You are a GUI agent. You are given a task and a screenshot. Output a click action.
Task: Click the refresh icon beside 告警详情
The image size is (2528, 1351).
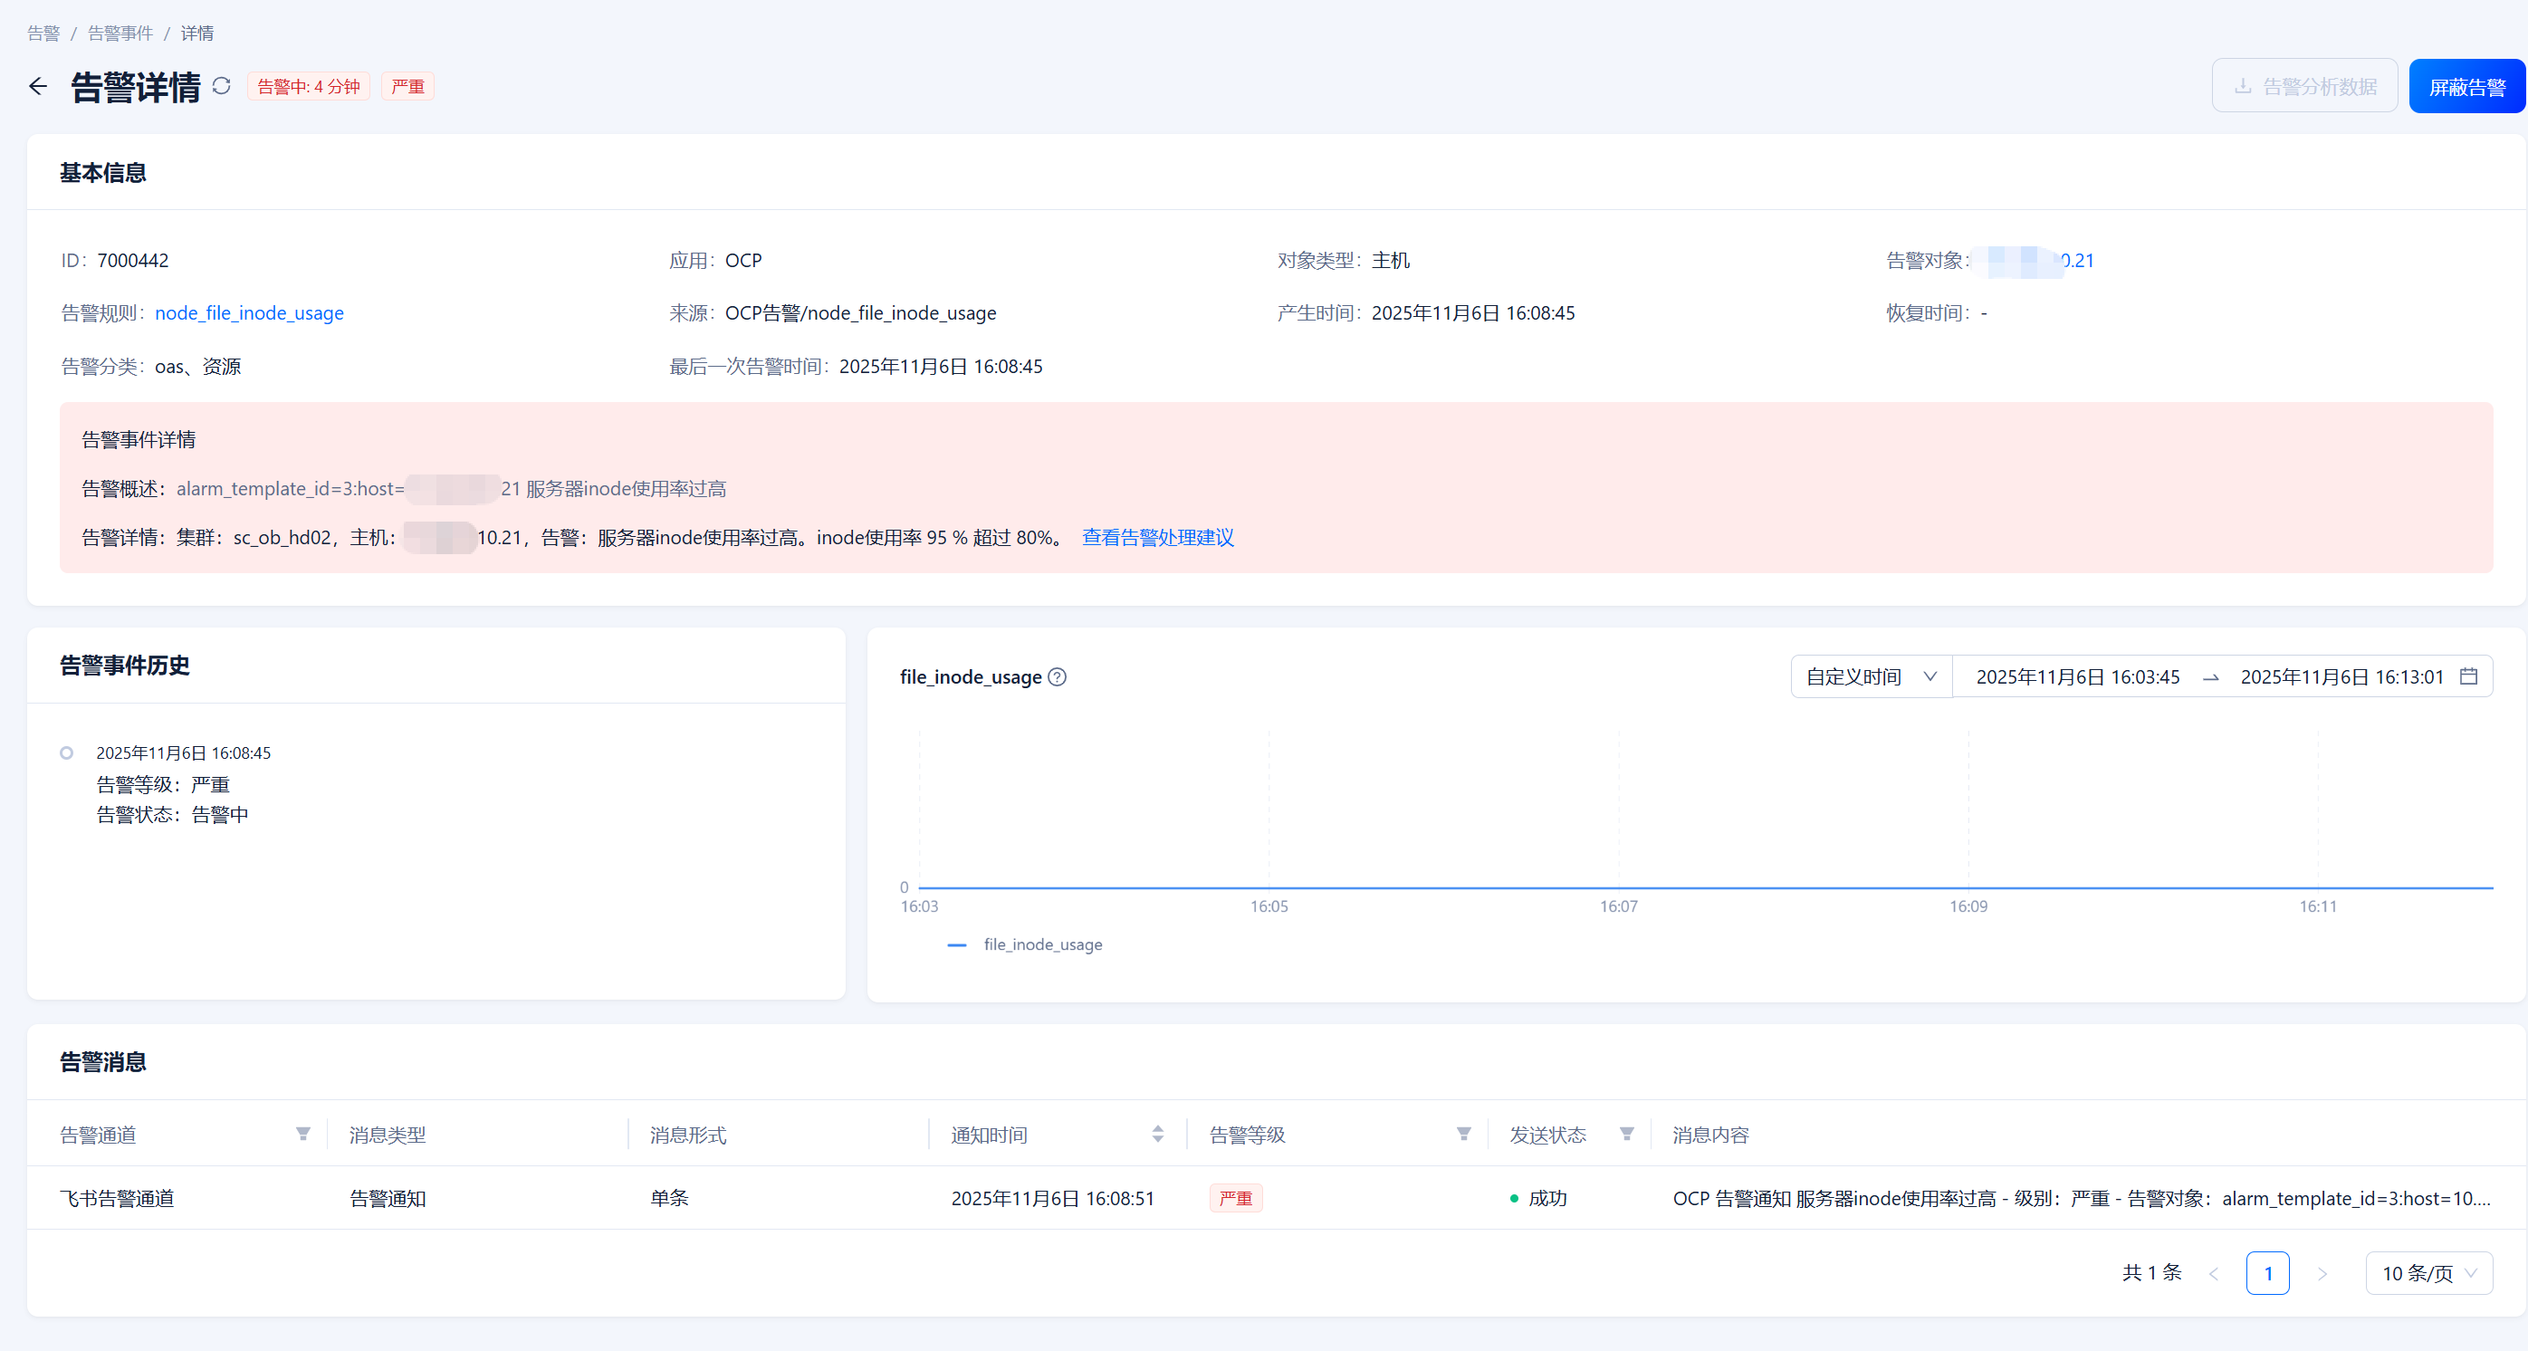[x=222, y=86]
